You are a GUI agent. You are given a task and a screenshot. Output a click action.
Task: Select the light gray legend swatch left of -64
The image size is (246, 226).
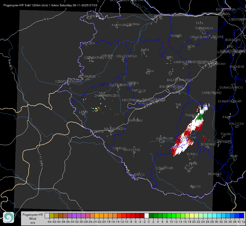tap(47, 215)
